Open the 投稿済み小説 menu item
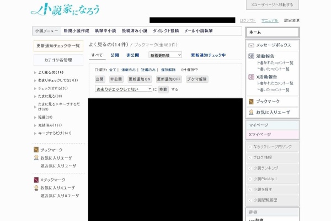Screen dimensions: 331x221 (135, 31)
